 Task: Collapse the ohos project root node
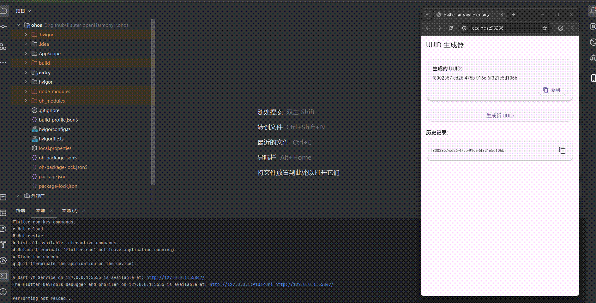point(18,25)
